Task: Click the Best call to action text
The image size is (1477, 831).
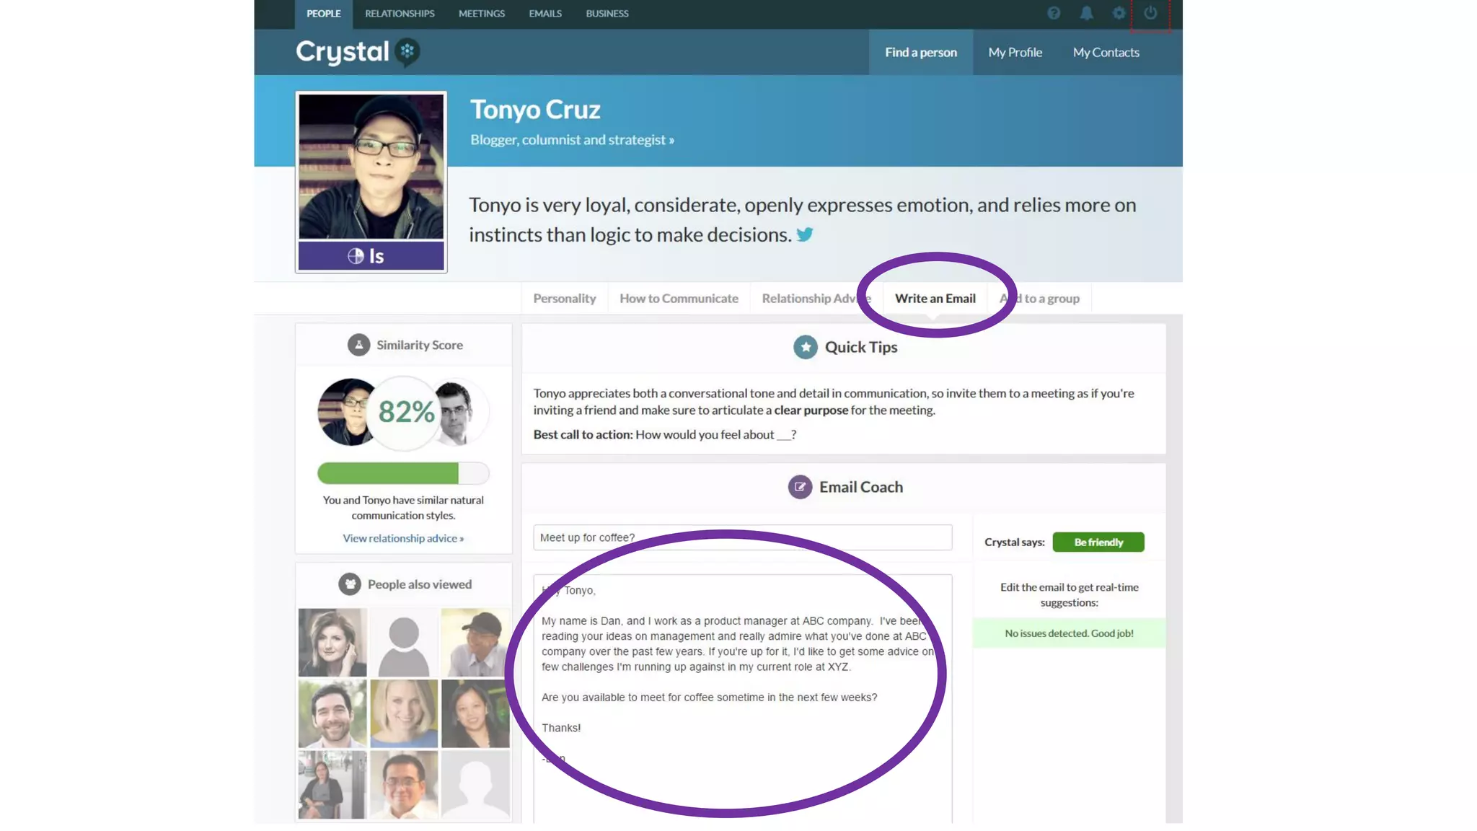Action: pos(664,434)
